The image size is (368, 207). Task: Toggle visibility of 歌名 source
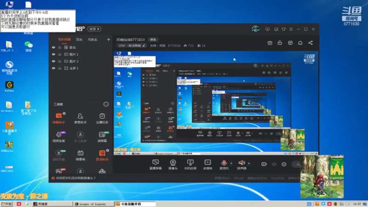coord(53,47)
